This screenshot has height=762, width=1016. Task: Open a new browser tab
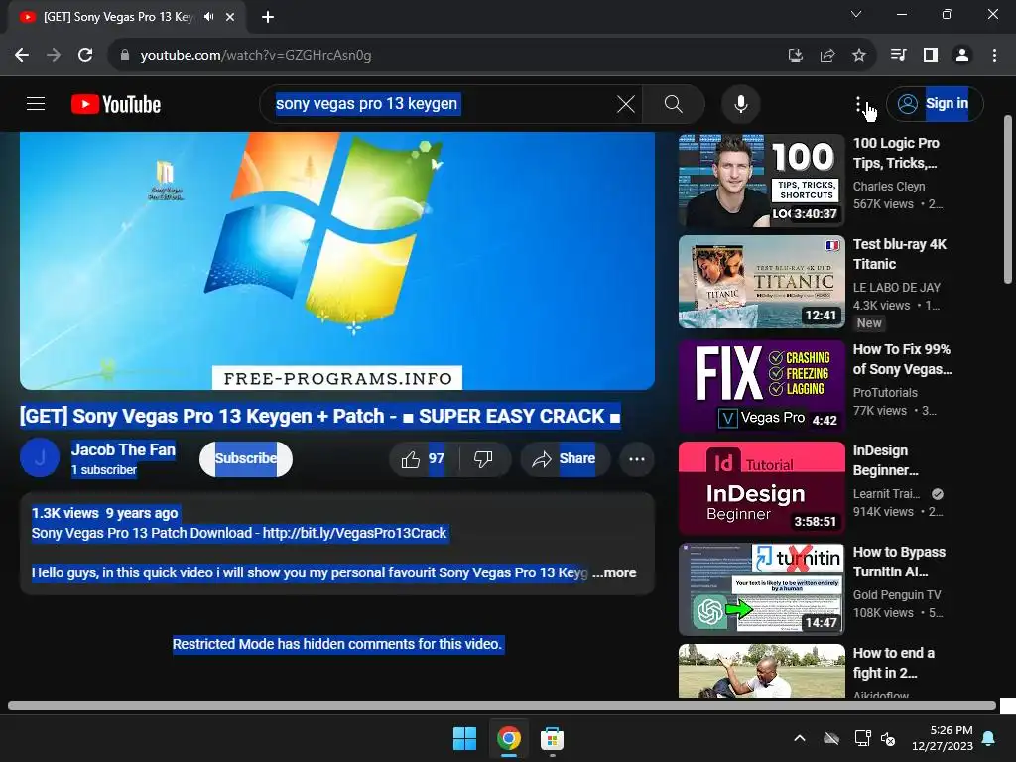pyautogui.click(x=268, y=17)
